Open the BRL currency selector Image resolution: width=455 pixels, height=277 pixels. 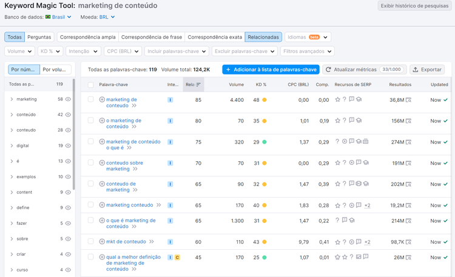[x=107, y=17]
